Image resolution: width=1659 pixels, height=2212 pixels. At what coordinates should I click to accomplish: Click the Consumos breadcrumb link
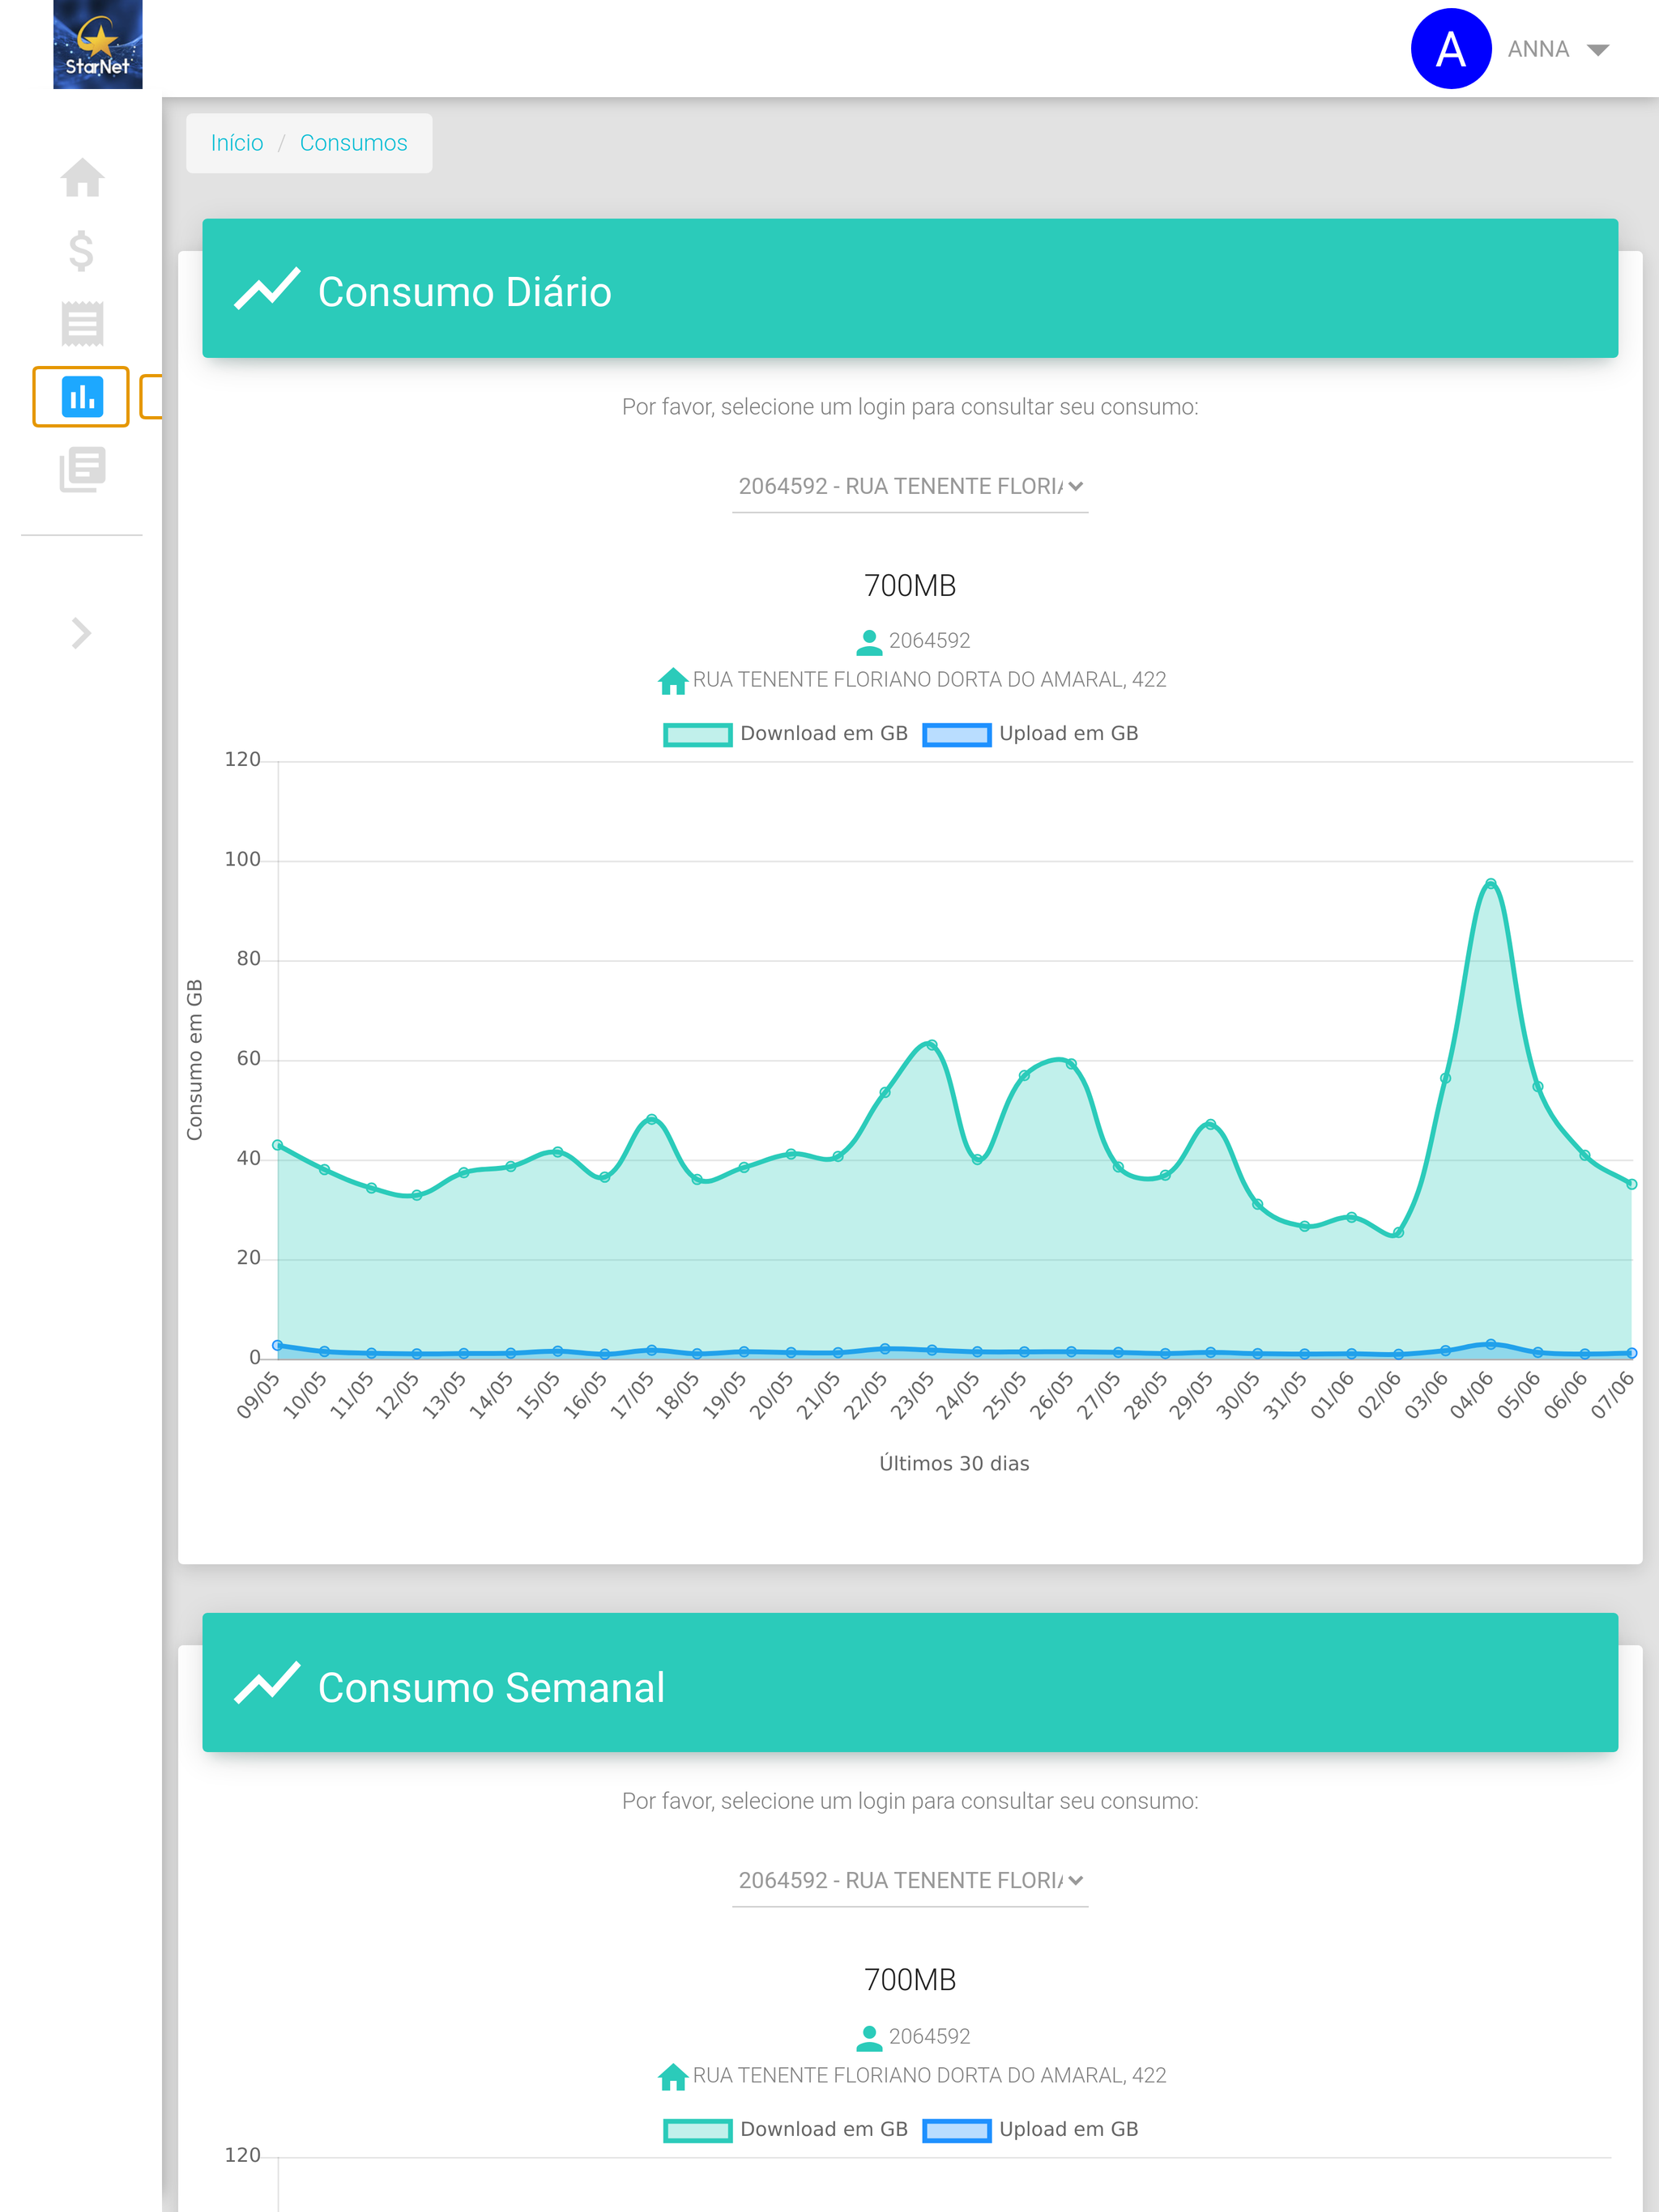click(x=353, y=143)
